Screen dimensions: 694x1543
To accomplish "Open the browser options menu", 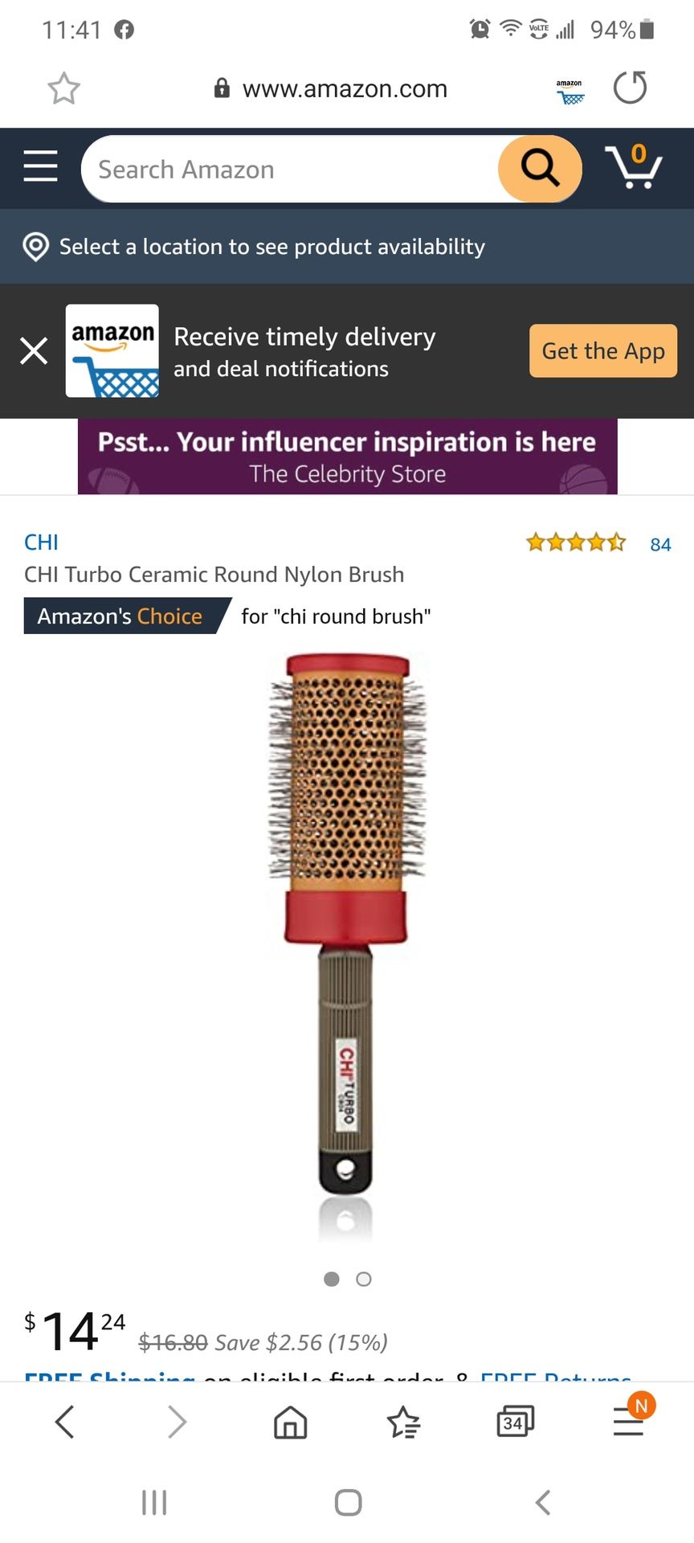I will coord(628,1422).
